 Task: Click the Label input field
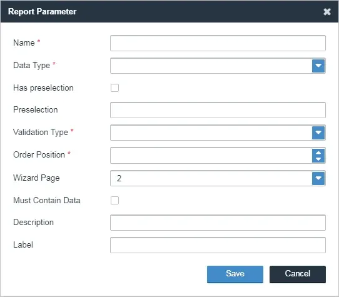[218, 245]
